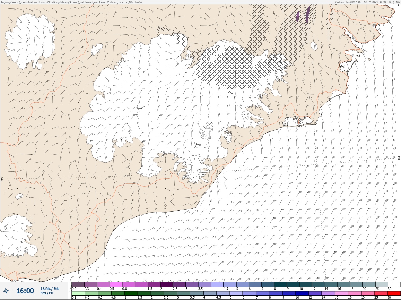Click the taller purple precipitation patch at map top
401x300 pixels.
308,14
